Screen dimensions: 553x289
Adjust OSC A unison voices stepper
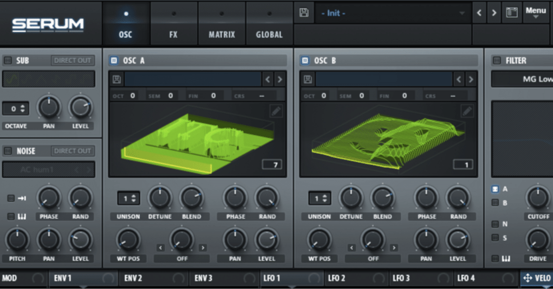(128, 198)
